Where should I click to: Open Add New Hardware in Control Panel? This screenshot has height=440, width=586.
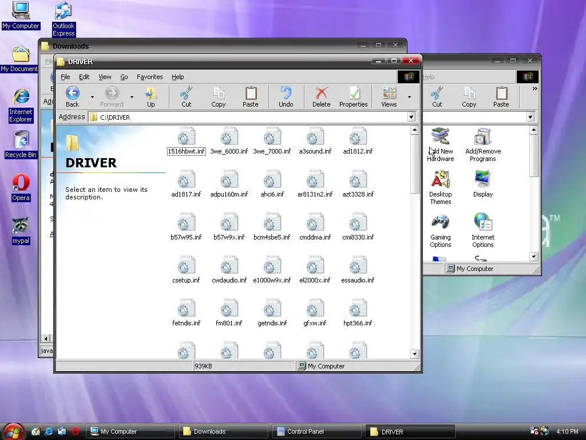pos(441,145)
